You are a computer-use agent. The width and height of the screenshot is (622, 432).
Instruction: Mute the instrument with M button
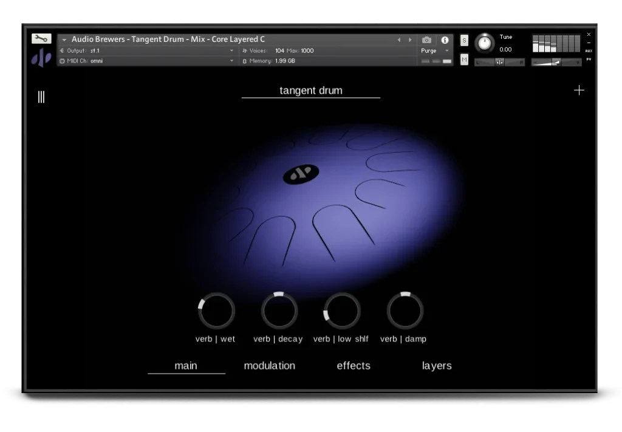pyautogui.click(x=464, y=60)
